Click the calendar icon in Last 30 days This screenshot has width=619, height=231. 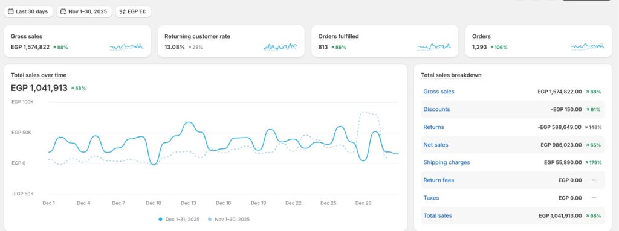pos(11,12)
